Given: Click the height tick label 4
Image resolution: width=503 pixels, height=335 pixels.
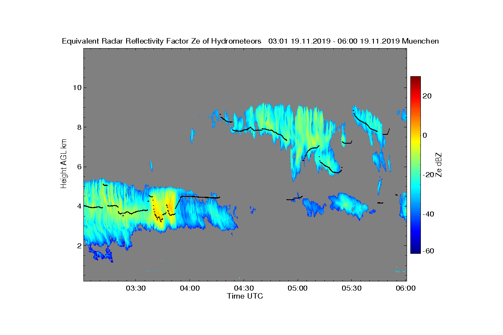Looking at the screenshot, I should point(78,206).
